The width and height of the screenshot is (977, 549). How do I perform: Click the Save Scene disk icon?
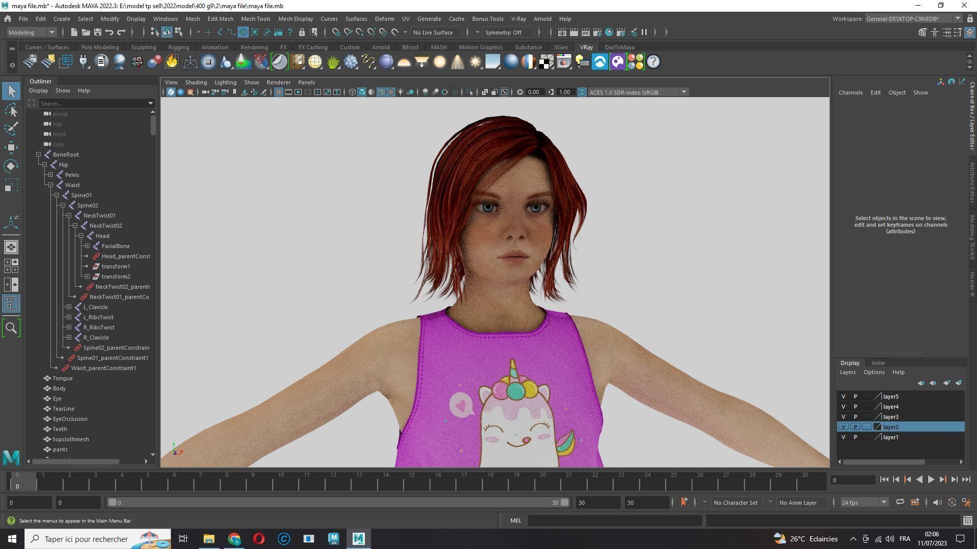(x=97, y=32)
